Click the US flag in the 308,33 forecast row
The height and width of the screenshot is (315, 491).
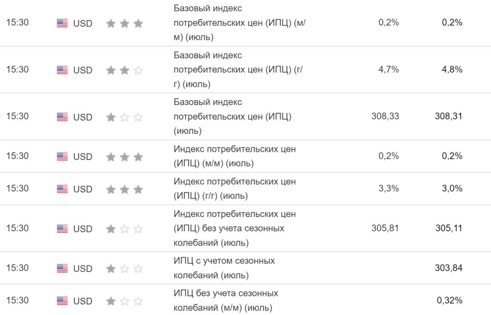pos(62,117)
